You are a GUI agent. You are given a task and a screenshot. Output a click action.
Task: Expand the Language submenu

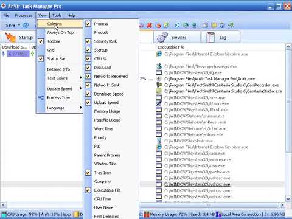[x=81, y=108]
